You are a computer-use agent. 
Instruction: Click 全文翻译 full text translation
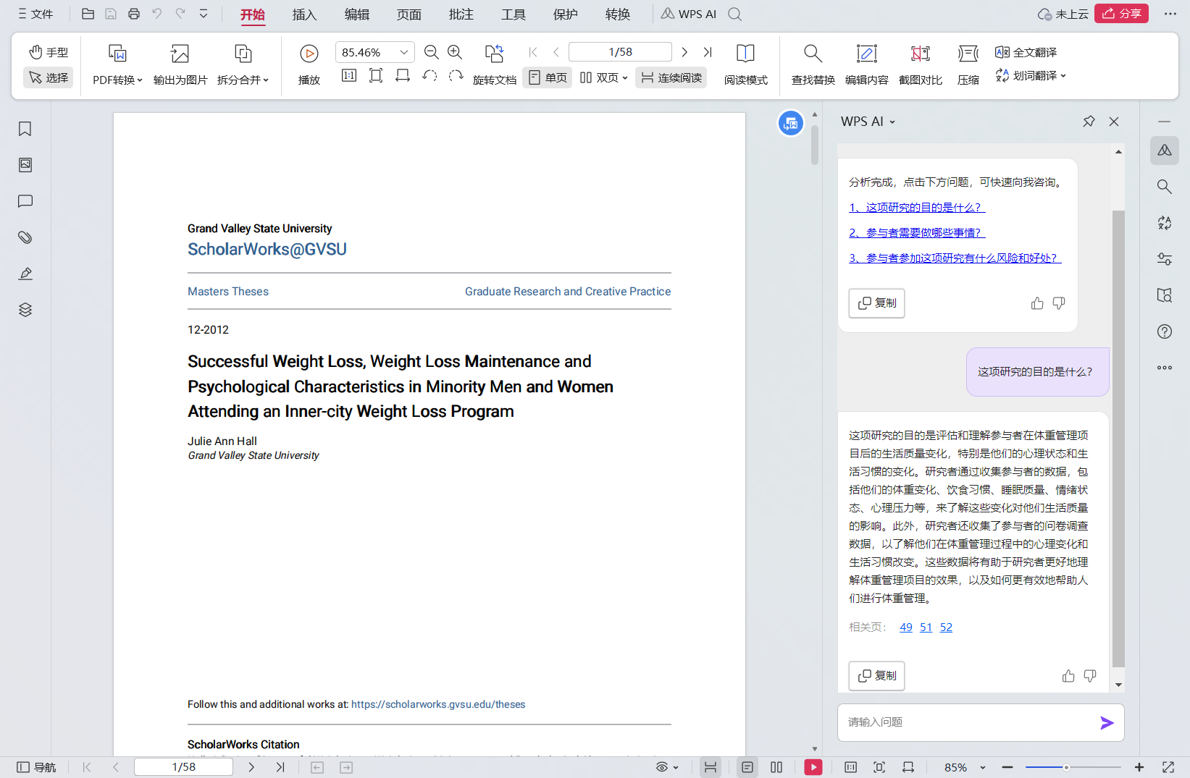(1026, 52)
